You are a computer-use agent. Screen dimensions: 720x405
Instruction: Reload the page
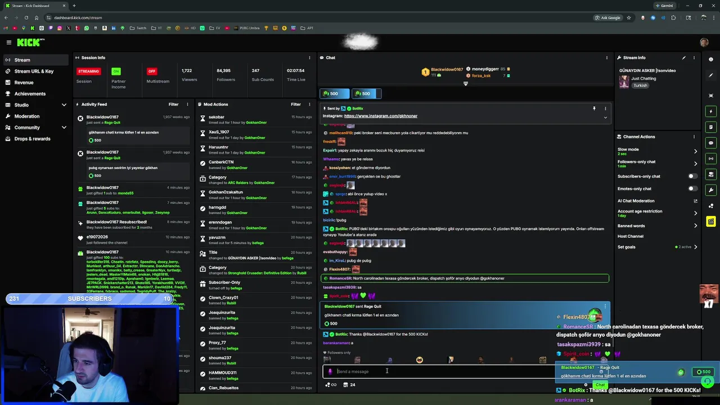point(26,17)
